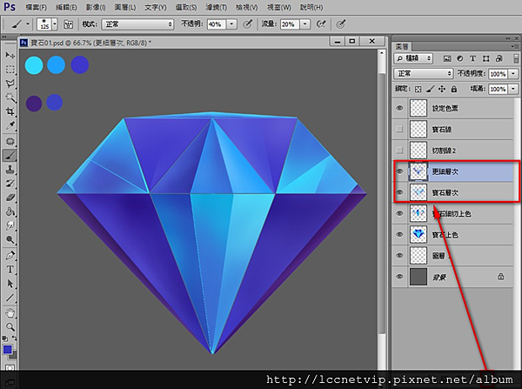
Task: Click the 寶石上色 layer thumbnail
Action: pyautogui.click(x=418, y=235)
